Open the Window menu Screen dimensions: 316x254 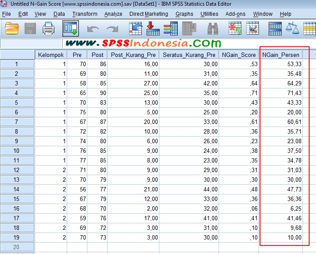[x=262, y=14]
